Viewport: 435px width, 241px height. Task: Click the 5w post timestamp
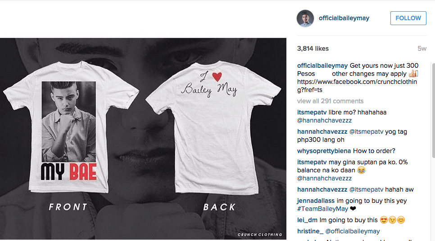[421, 48]
